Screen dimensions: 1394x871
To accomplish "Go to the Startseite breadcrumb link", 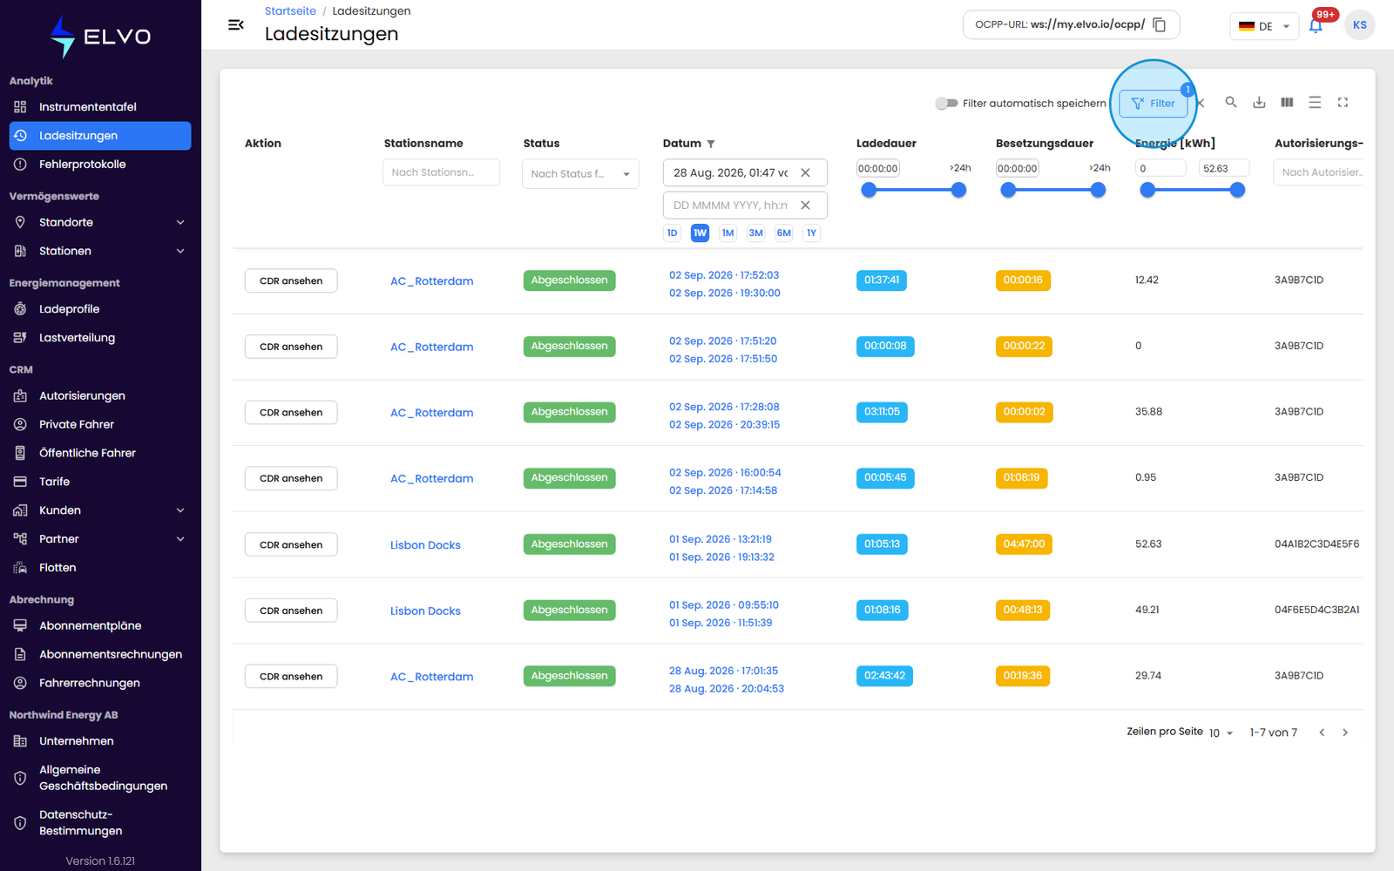I will (290, 11).
